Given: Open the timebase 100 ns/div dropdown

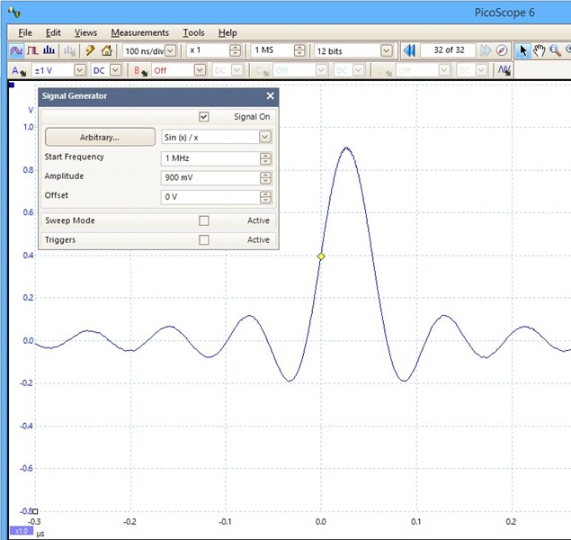Looking at the screenshot, I should pos(170,50).
